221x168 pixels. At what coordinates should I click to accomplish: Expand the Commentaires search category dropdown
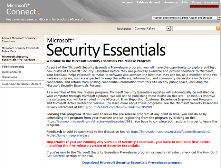[169, 29]
